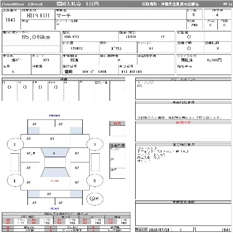Click the red A1 legend swatch

59,220
